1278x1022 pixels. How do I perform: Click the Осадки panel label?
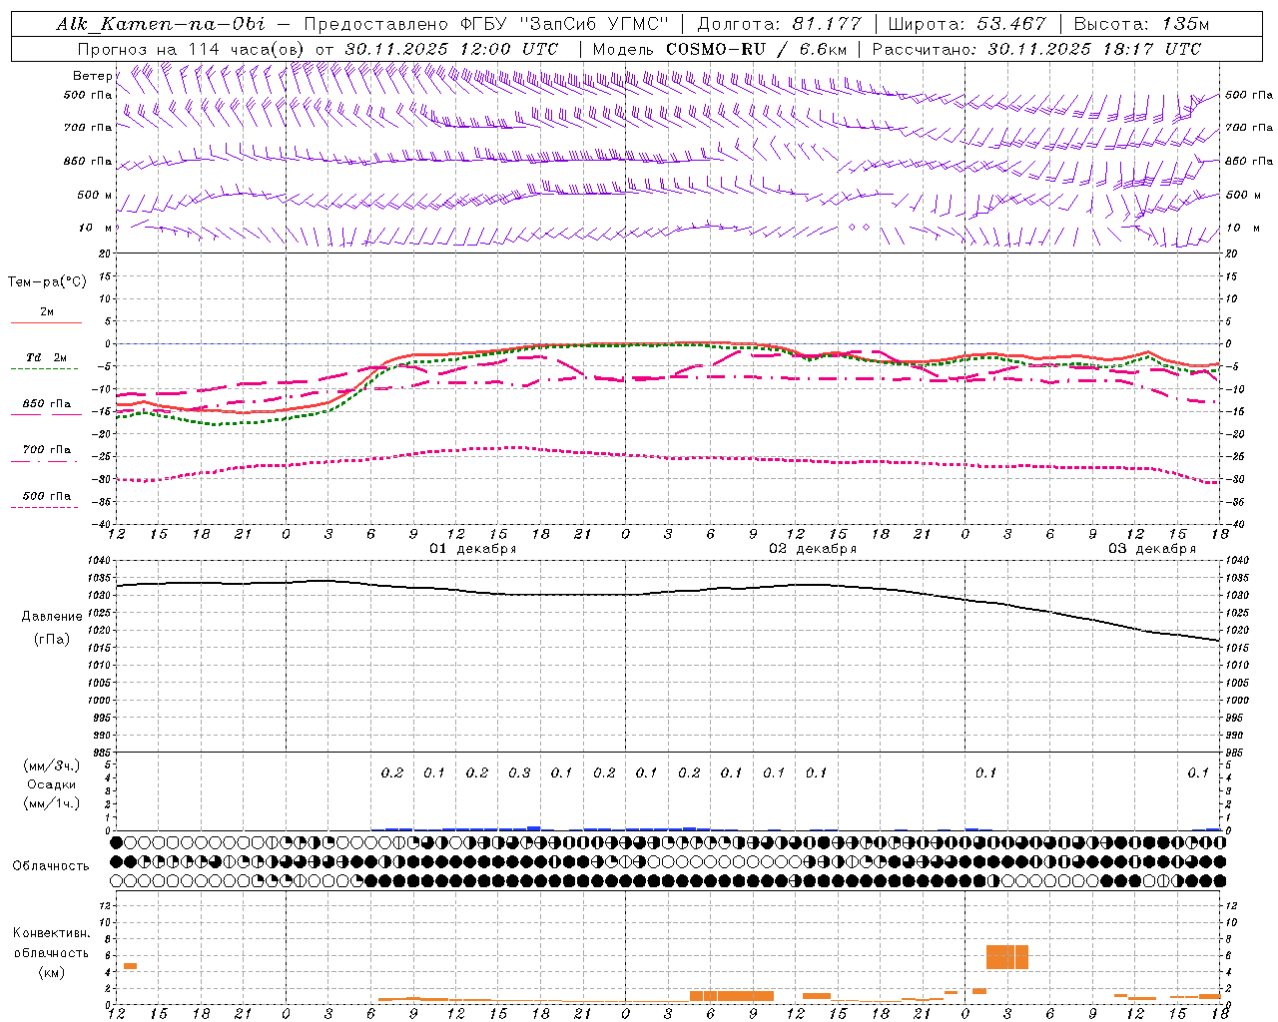pos(52,784)
